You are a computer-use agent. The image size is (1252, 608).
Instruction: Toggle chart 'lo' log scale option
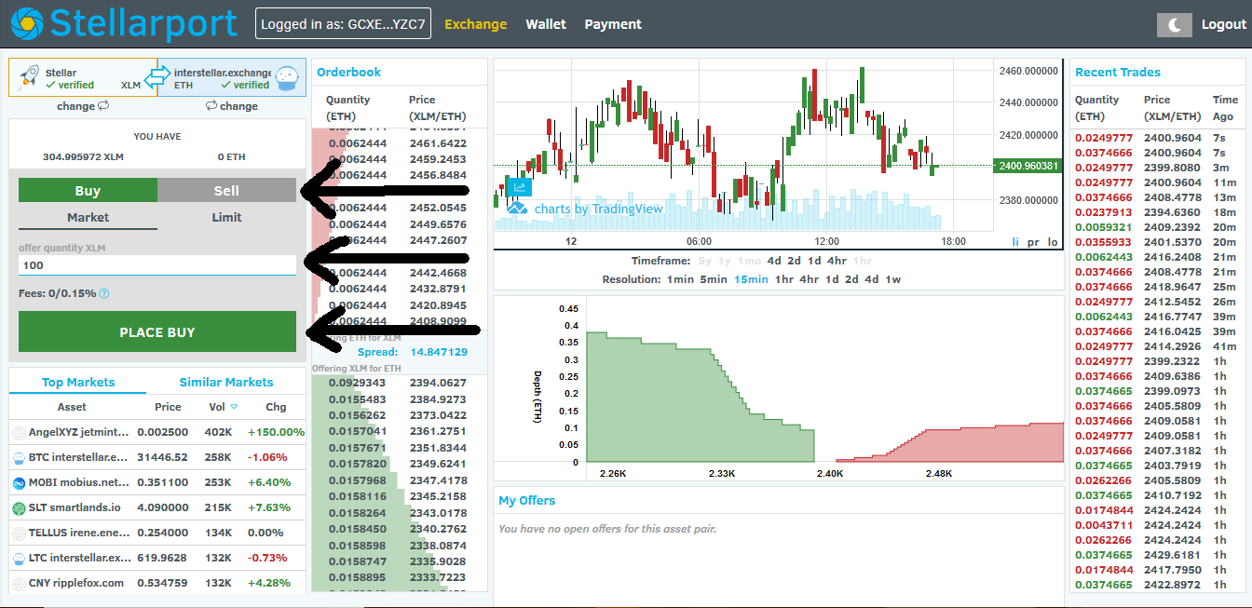1053,241
